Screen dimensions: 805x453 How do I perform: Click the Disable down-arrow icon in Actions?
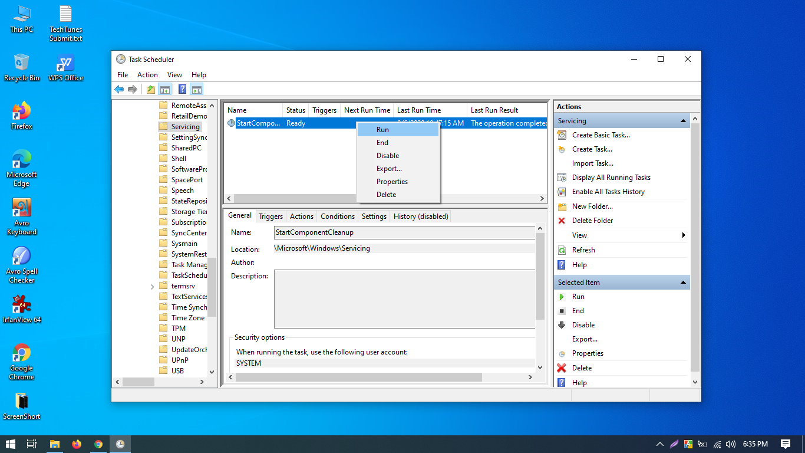562,325
